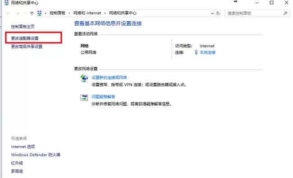Refresh the page with the refresh icon
The height and width of the screenshot is (178, 293).
coord(218,13)
